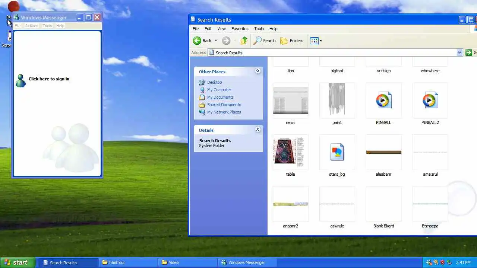Switch to Video taskbar button
The image size is (477, 268).
tap(187, 262)
